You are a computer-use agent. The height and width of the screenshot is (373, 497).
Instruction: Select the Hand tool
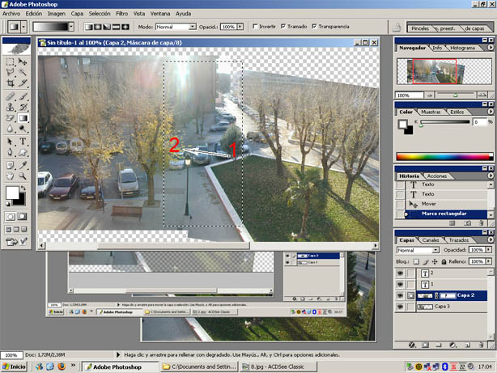point(11,176)
